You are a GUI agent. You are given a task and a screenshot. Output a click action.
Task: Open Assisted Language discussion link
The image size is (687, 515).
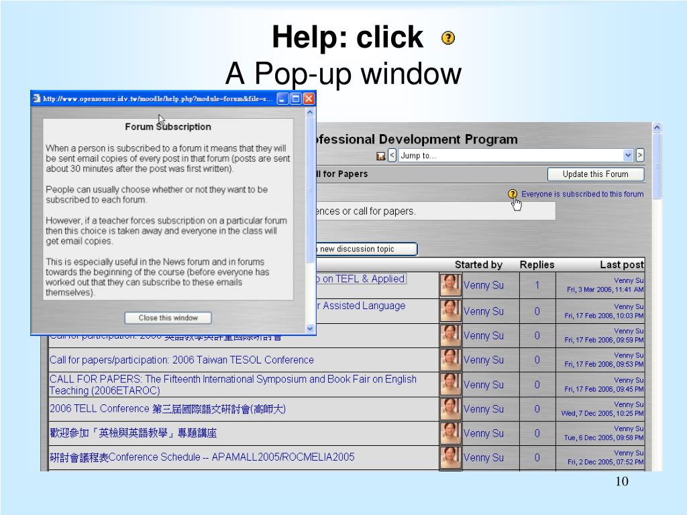point(361,306)
